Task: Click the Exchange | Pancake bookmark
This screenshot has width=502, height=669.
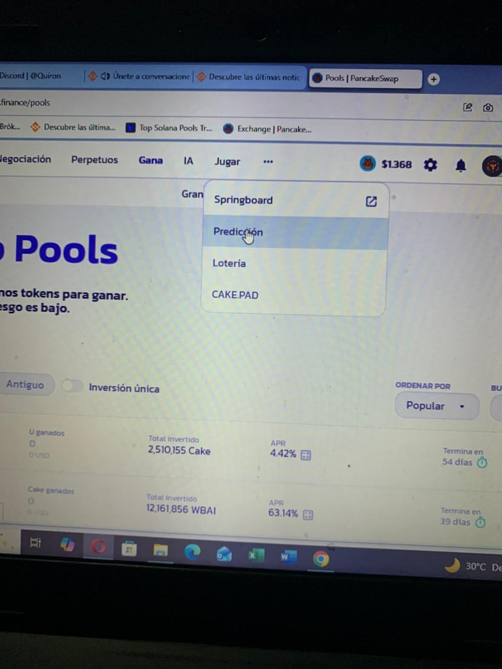Action: point(267,129)
